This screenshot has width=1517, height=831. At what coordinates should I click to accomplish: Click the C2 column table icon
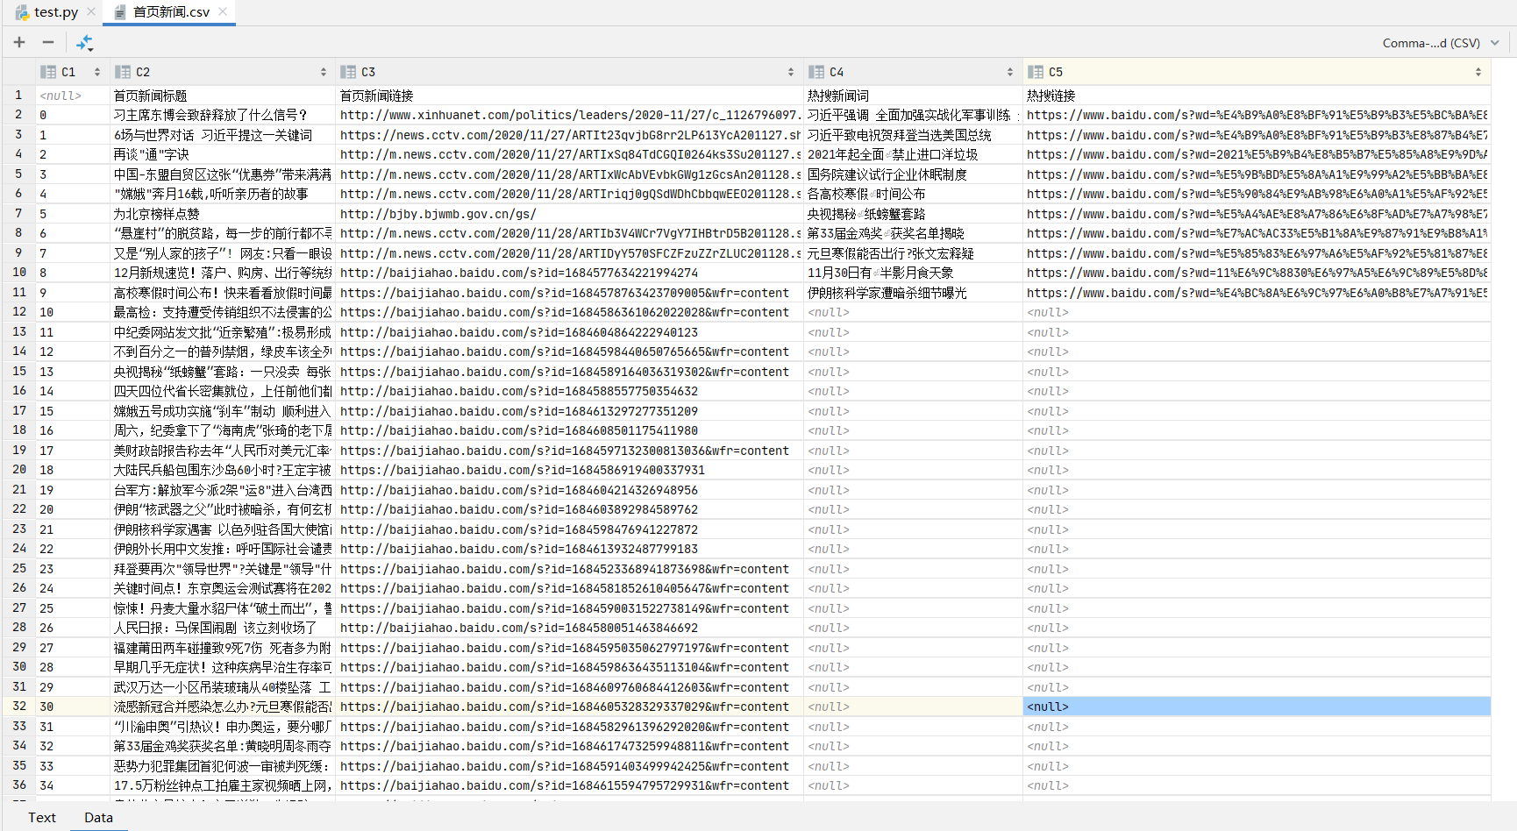coord(123,72)
